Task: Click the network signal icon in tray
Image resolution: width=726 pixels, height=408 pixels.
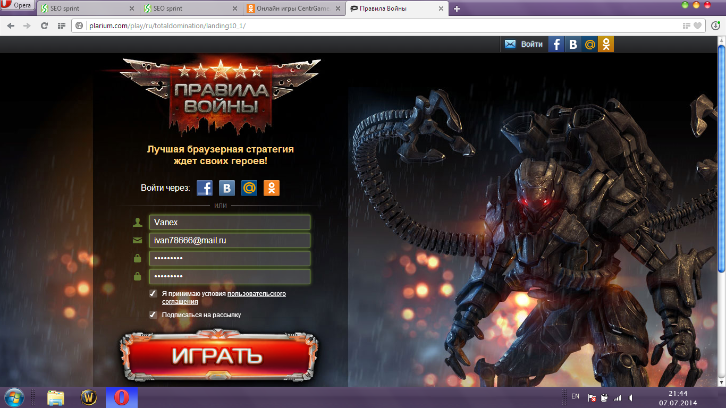Action: coord(617,397)
